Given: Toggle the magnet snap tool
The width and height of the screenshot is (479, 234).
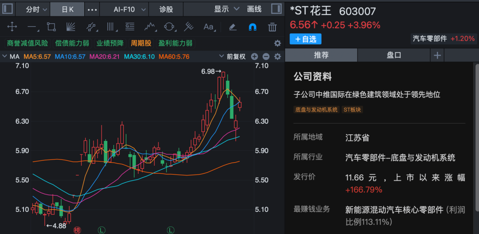Looking at the screenshot, I should [252, 27].
